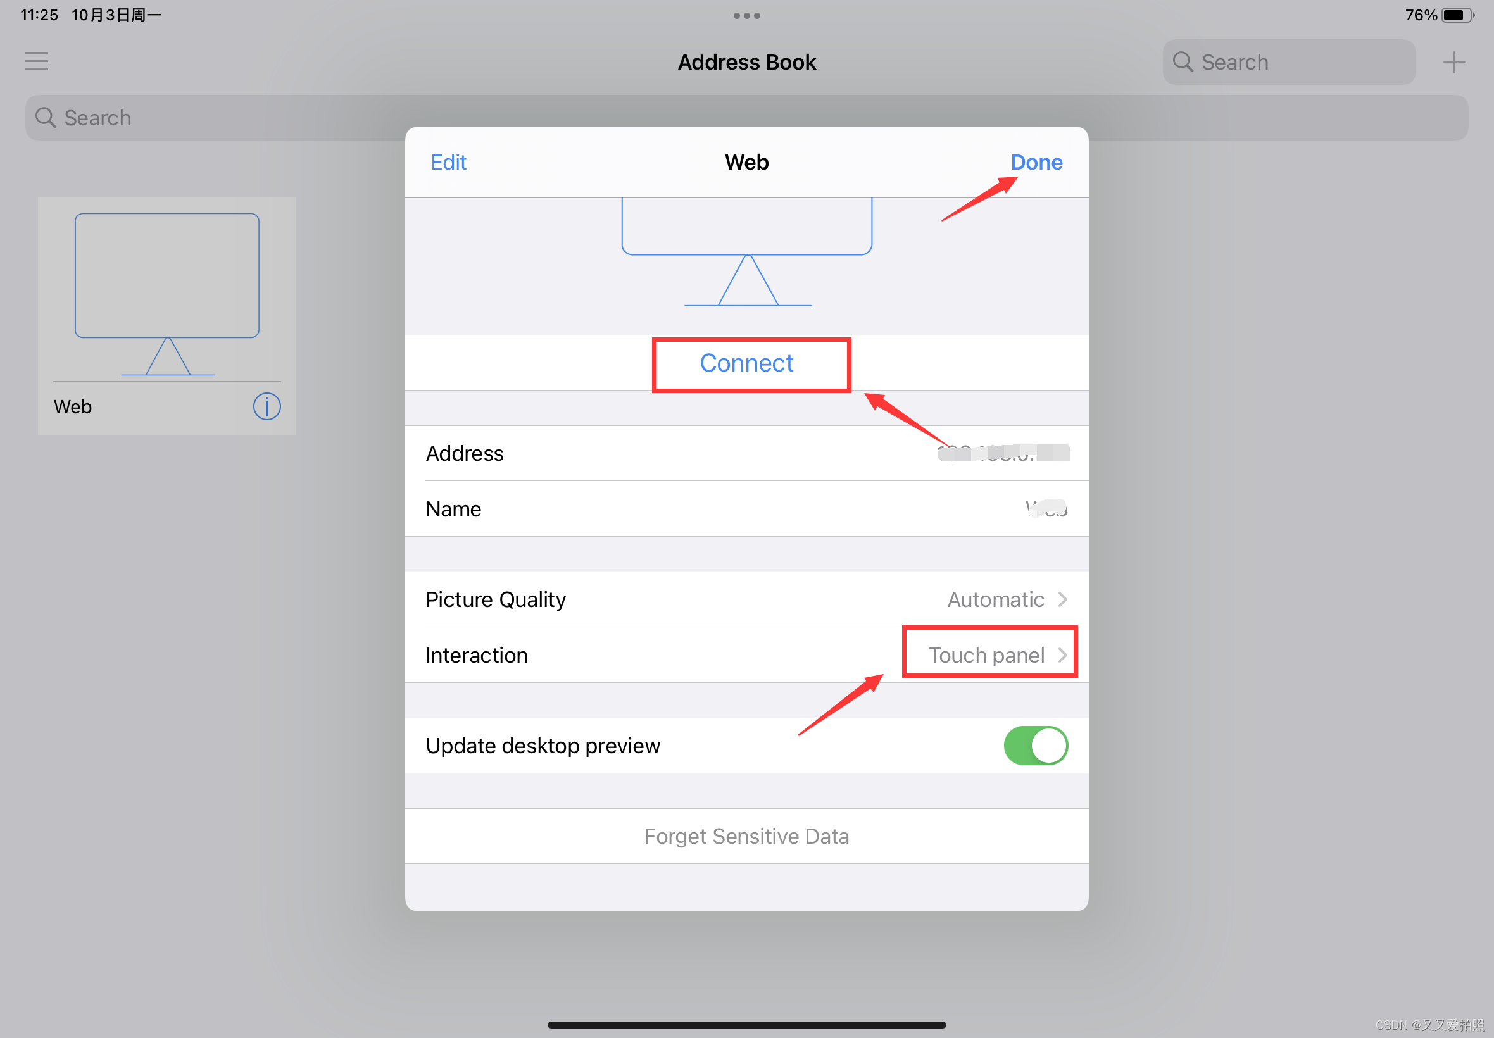
Task: Click the Connect button
Action: pyautogui.click(x=747, y=363)
